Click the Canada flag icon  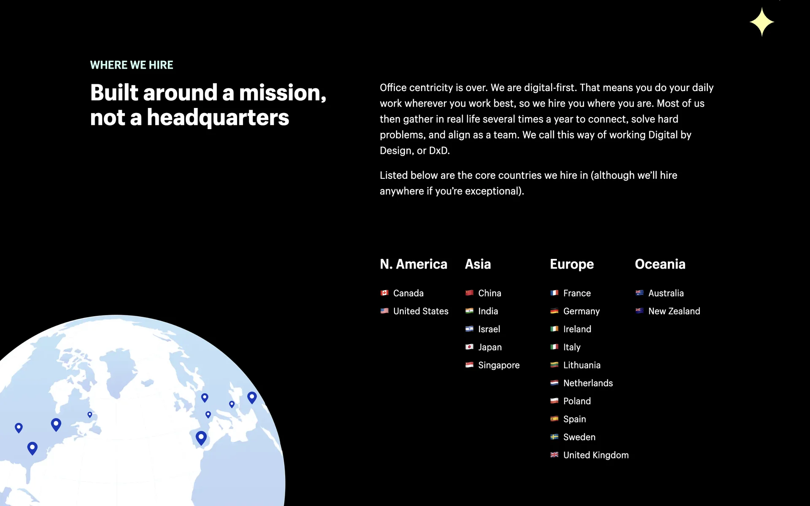[x=384, y=293]
